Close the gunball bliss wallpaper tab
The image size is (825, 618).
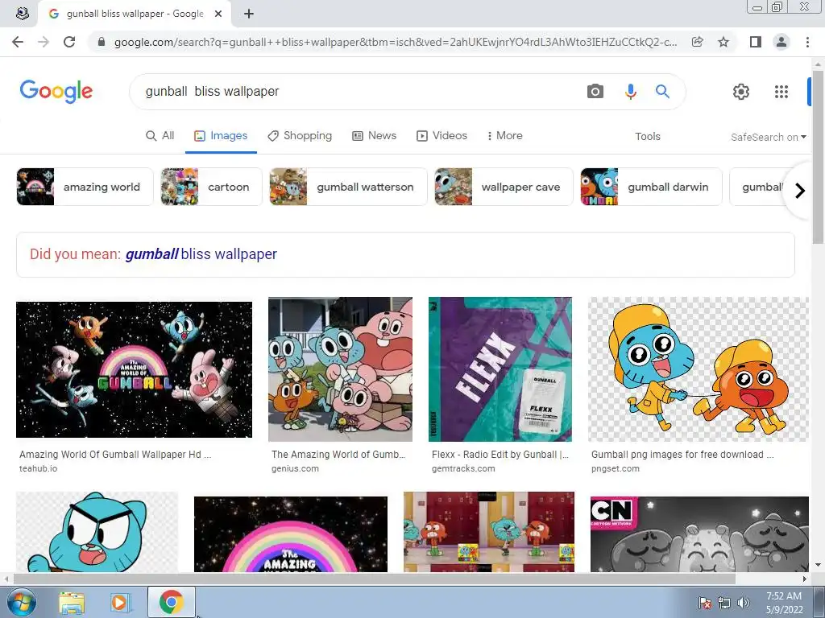[218, 14]
